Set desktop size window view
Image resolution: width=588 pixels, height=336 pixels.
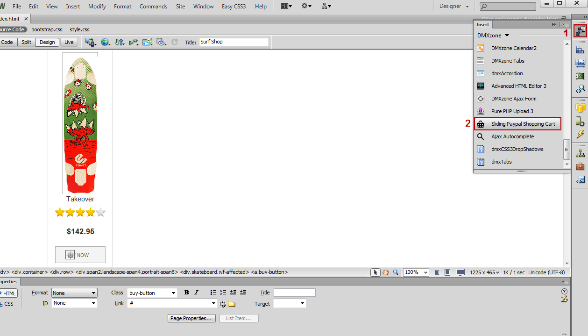tap(460, 272)
